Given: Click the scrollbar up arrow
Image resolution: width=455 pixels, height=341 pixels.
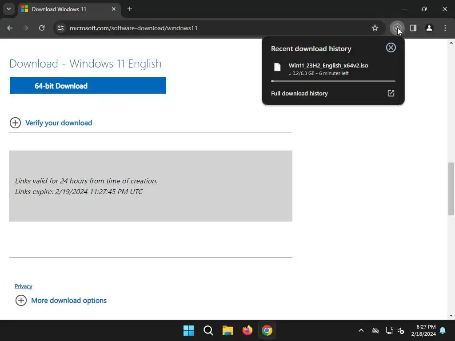Looking at the screenshot, I should [451, 43].
